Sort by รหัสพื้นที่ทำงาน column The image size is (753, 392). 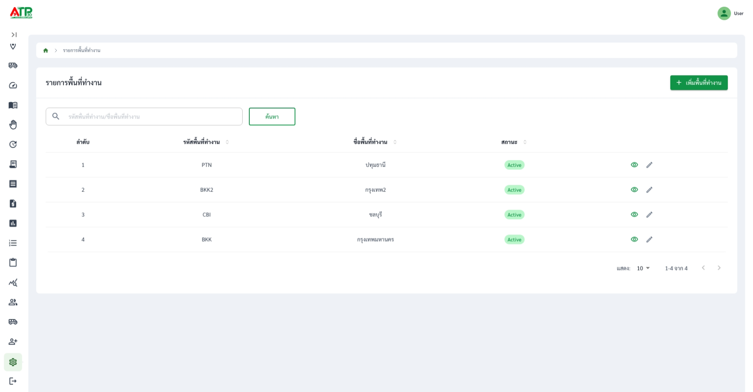pos(227,142)
